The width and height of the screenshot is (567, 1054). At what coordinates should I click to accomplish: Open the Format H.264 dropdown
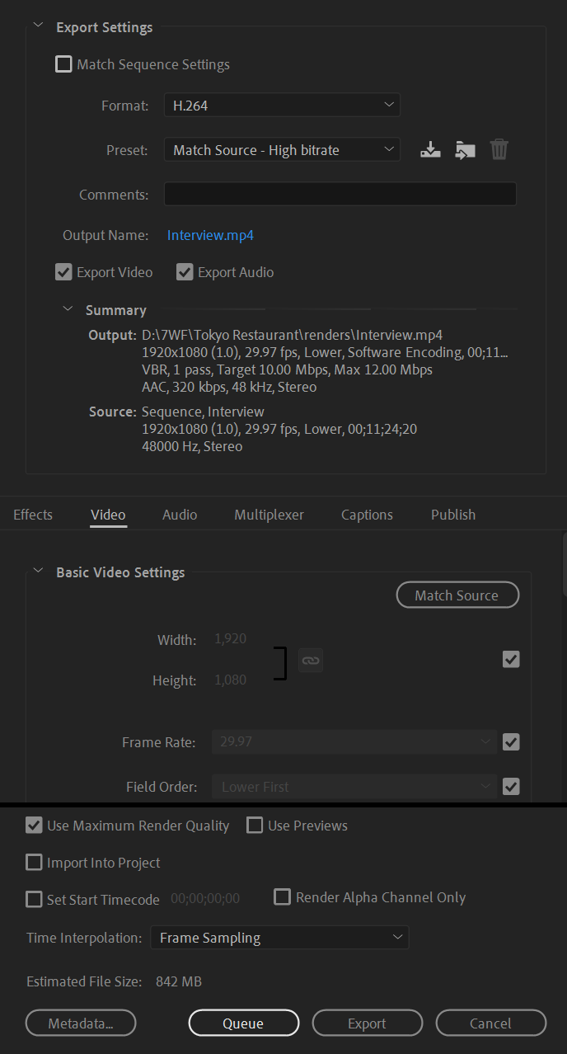[x=282, y=105]
